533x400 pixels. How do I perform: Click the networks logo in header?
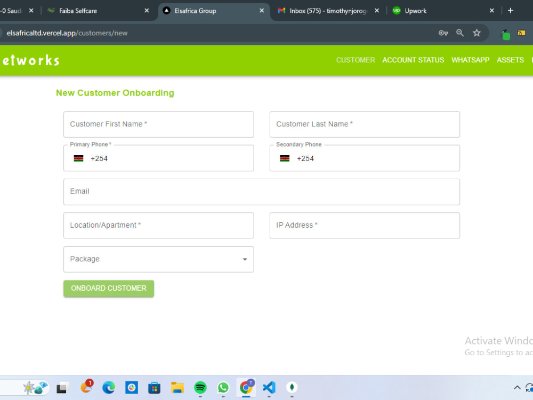point(30,61)
